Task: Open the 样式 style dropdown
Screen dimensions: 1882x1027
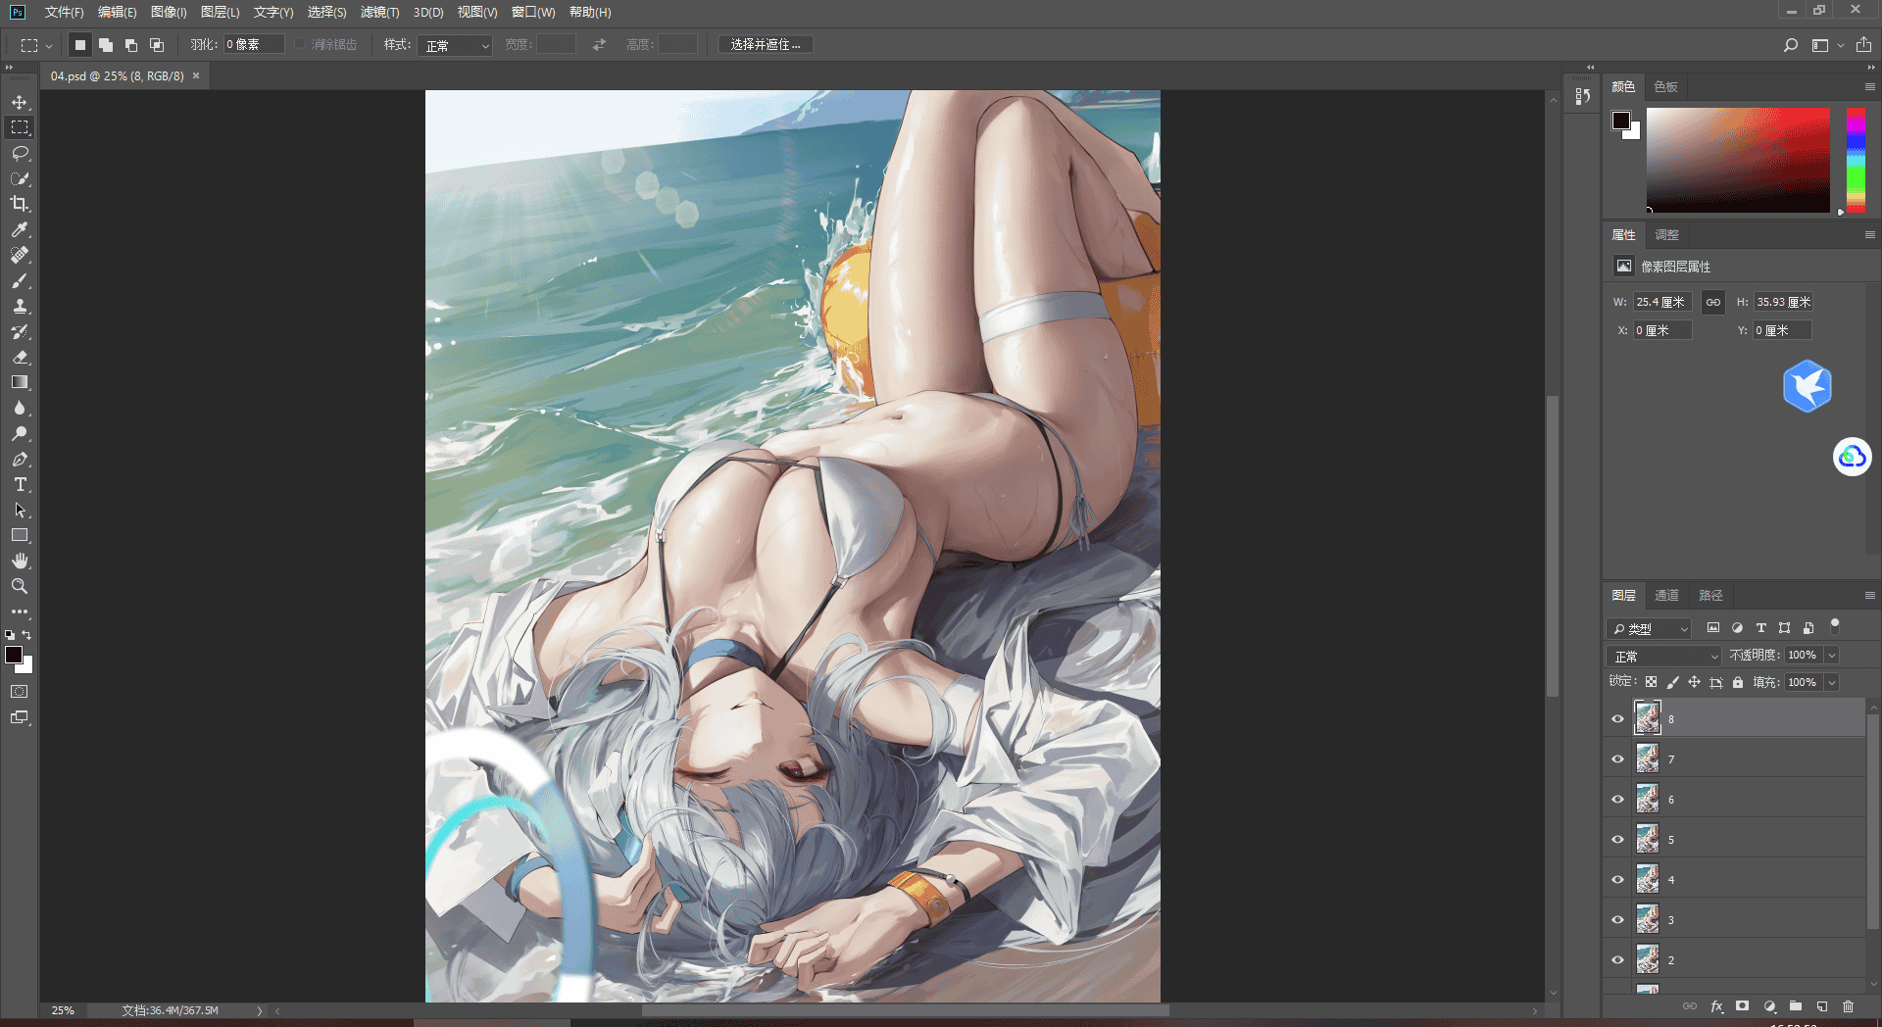Action: [455, 45]
